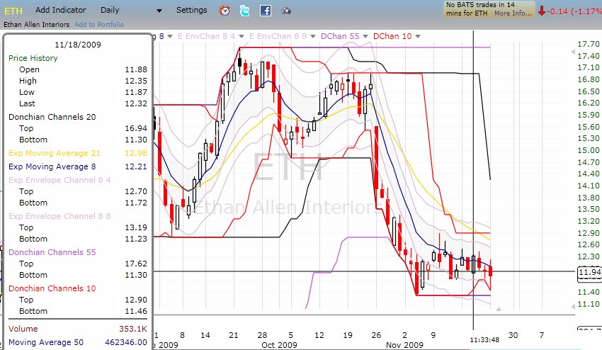Open the Daily timeframe dropdown
Screen dimensions: 602x350
point(131,11)
